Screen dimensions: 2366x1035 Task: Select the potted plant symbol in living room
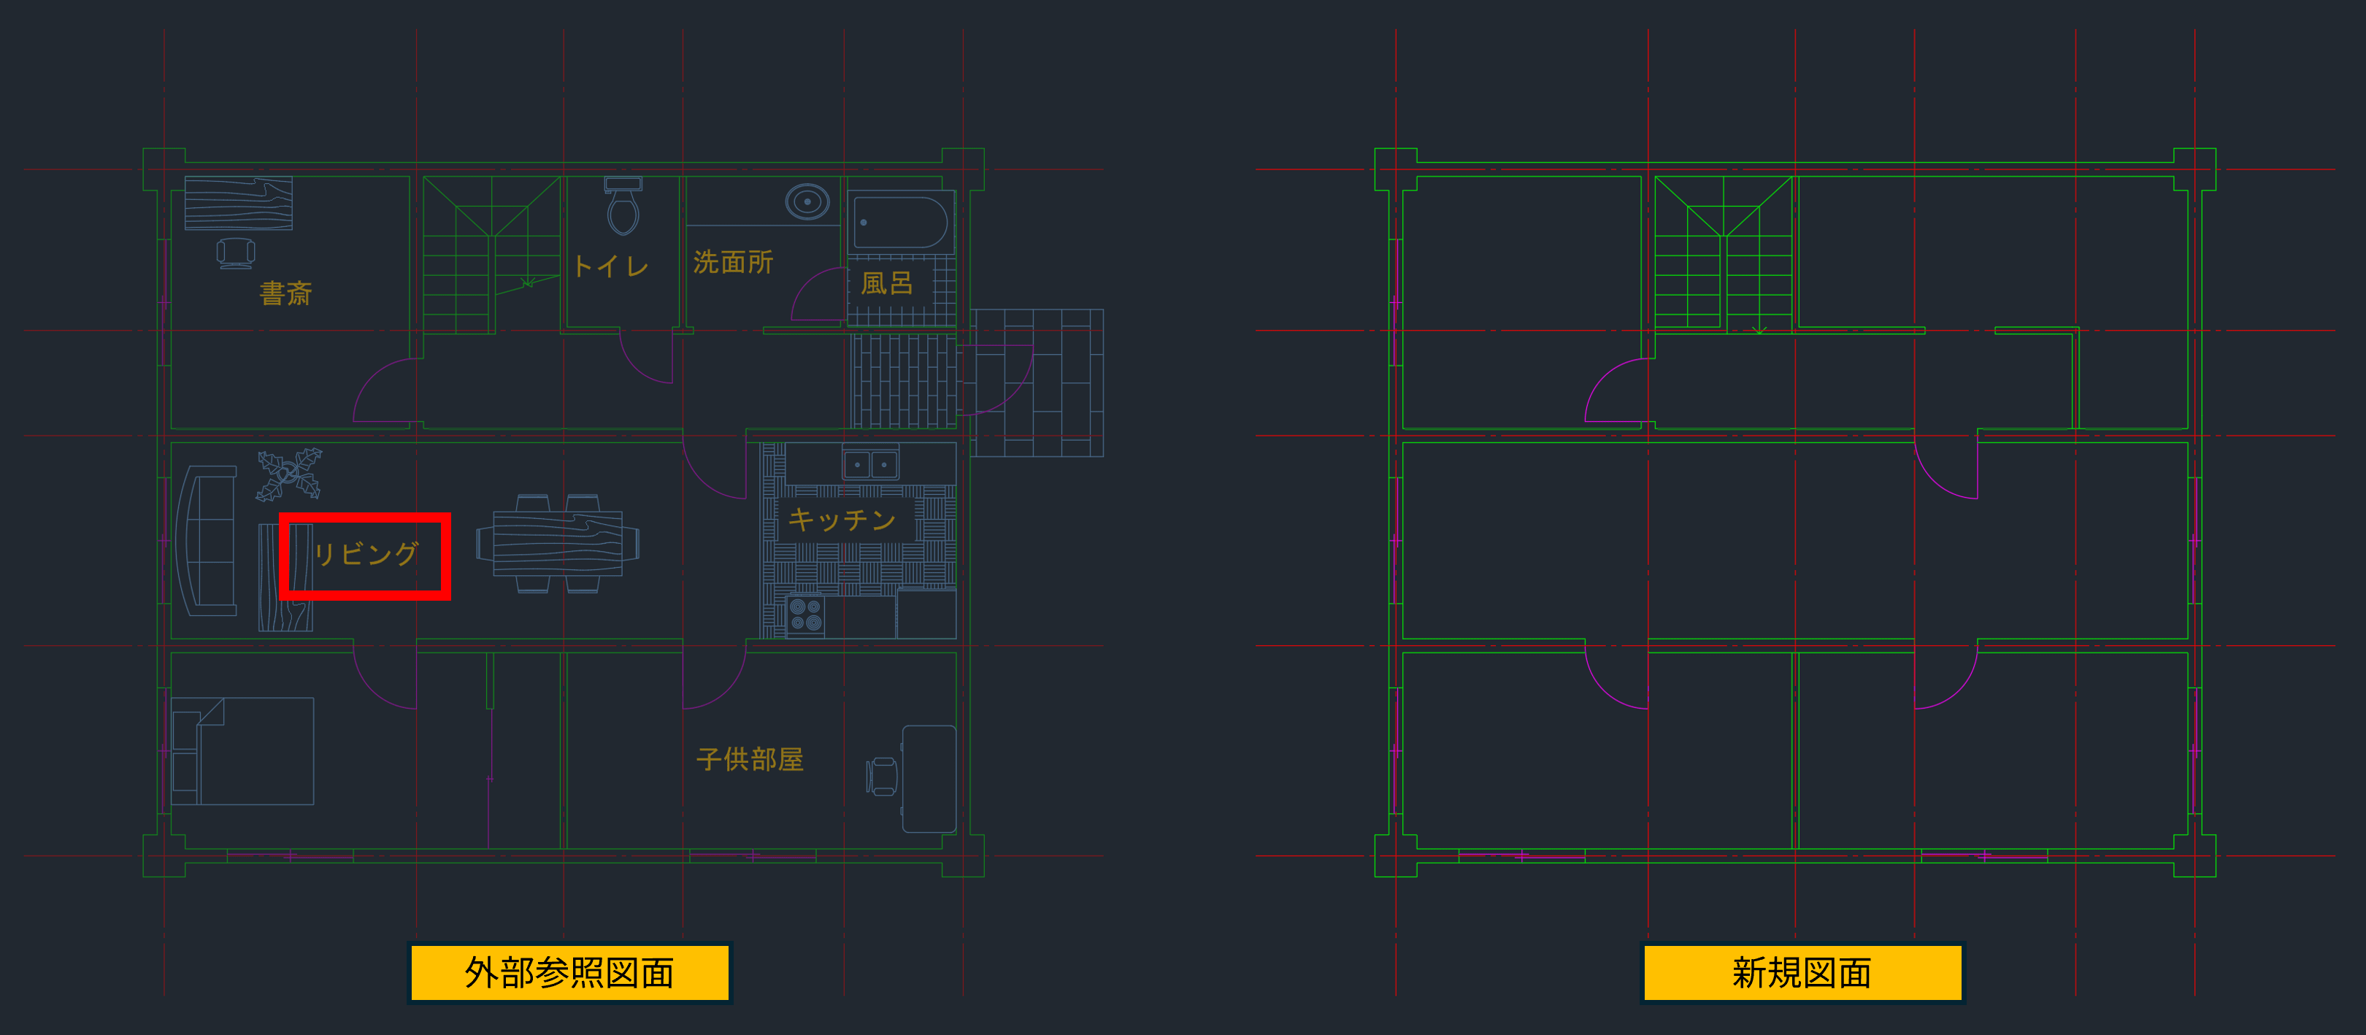tap(288, 474)
